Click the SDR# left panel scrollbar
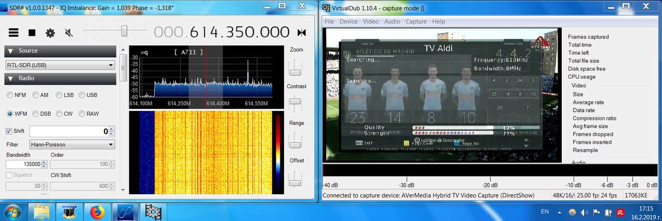This screenshot has width=662, height=221. pyautogui.click(x=123, y=120)
